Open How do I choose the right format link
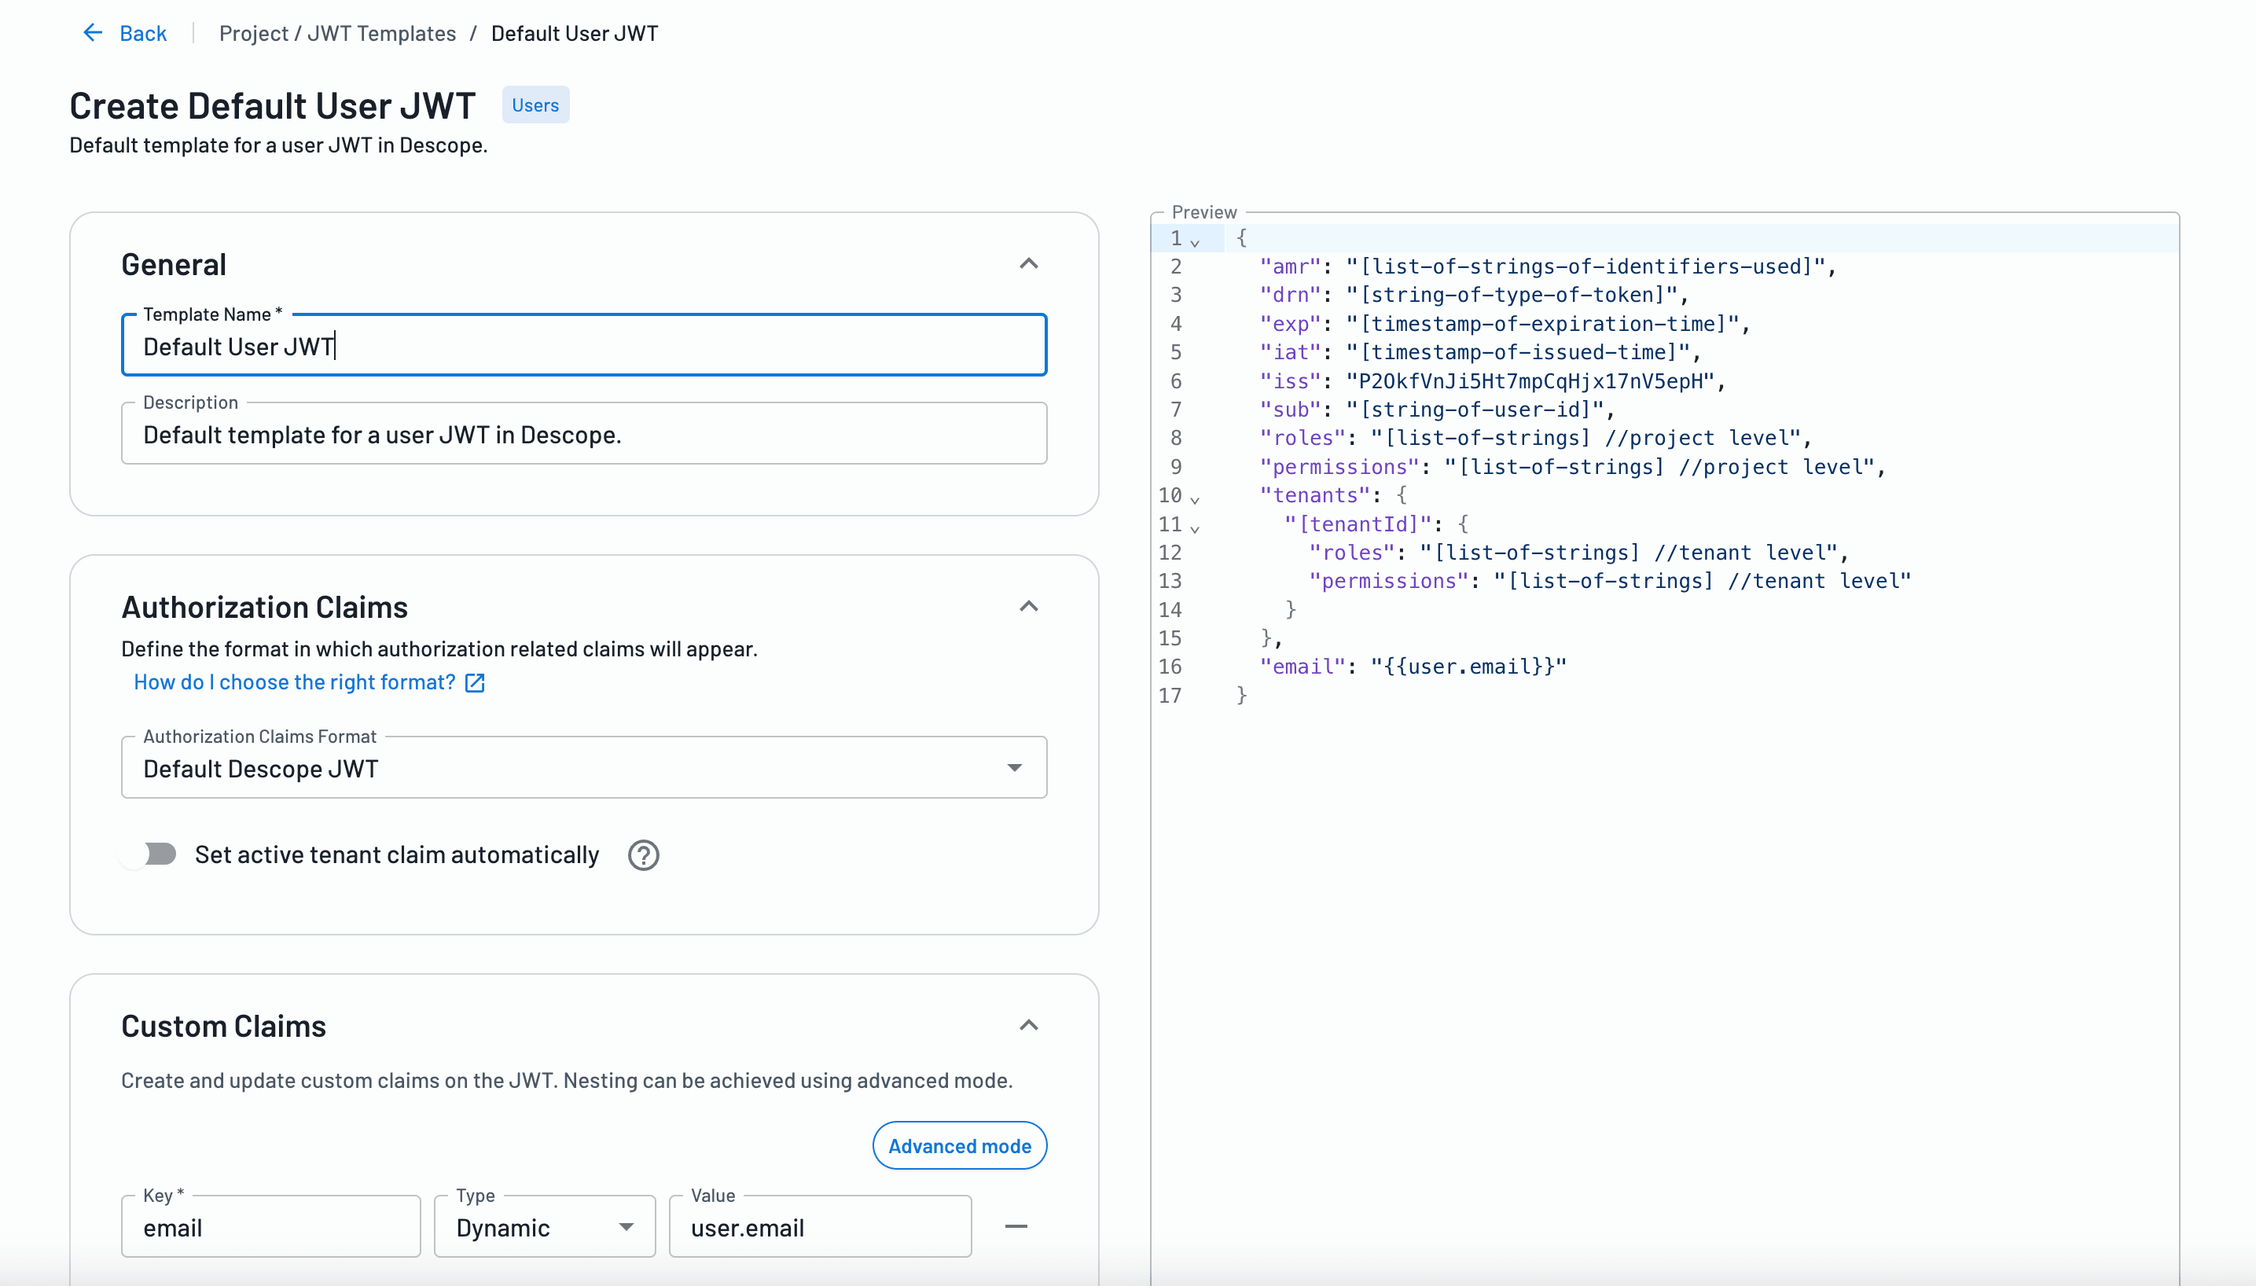The width and height of the screenshot is (2256, 1286). (293, 682)
